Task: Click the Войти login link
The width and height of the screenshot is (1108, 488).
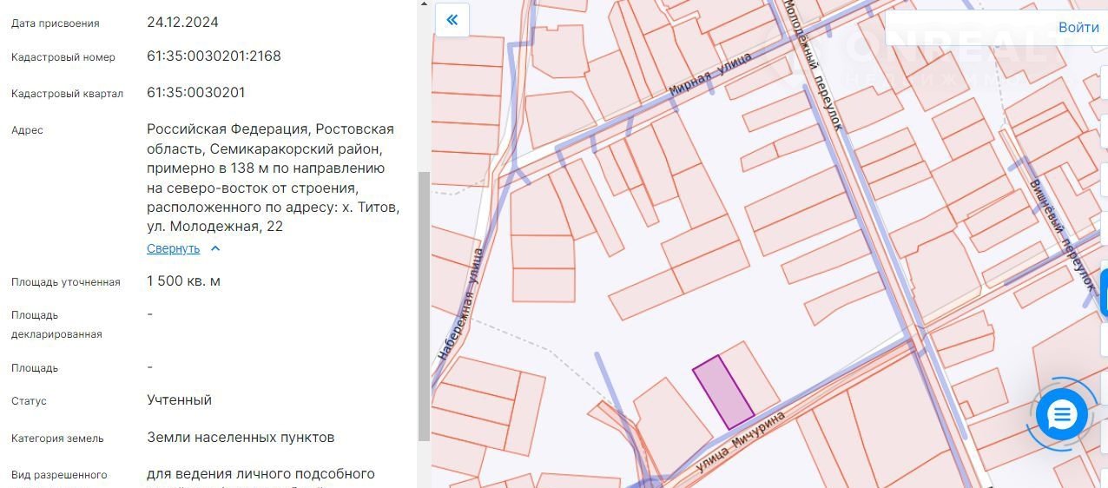Action: [x=1078, y=27]
